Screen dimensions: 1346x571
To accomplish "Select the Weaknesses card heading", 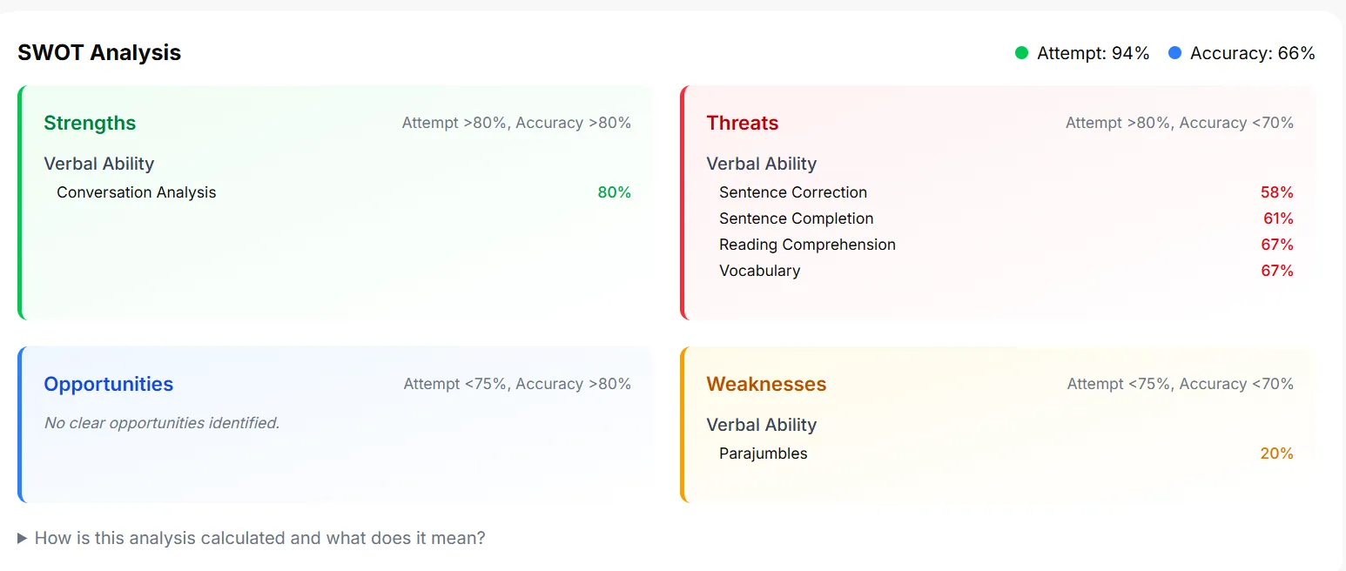I will coord(766,384).
